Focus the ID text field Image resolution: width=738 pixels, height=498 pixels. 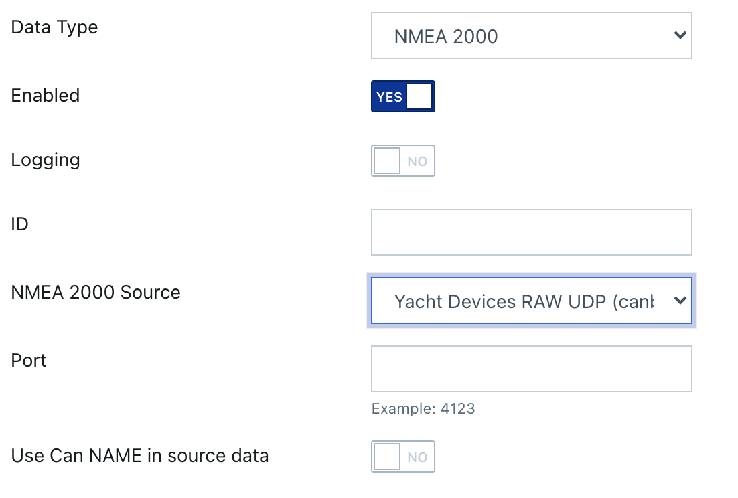click(531, 232)
